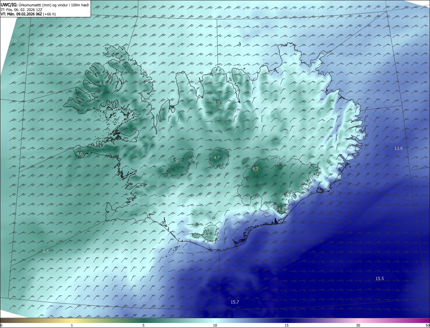This screenshot has height=328, width=430.
Task: Select the 7.0 value in the upper-left ocean
Action: click(14, 41)
